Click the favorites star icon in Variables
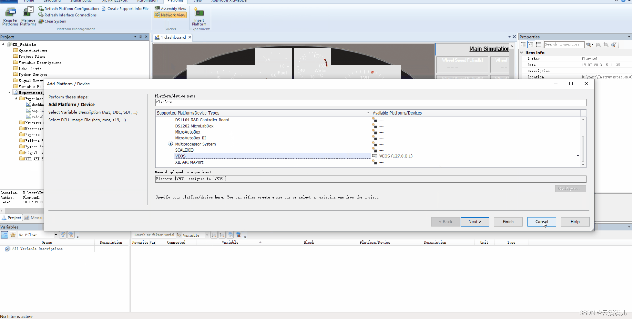Image resolution: width=632 pixels, height=319 pixels. click(x=13, y=235)
